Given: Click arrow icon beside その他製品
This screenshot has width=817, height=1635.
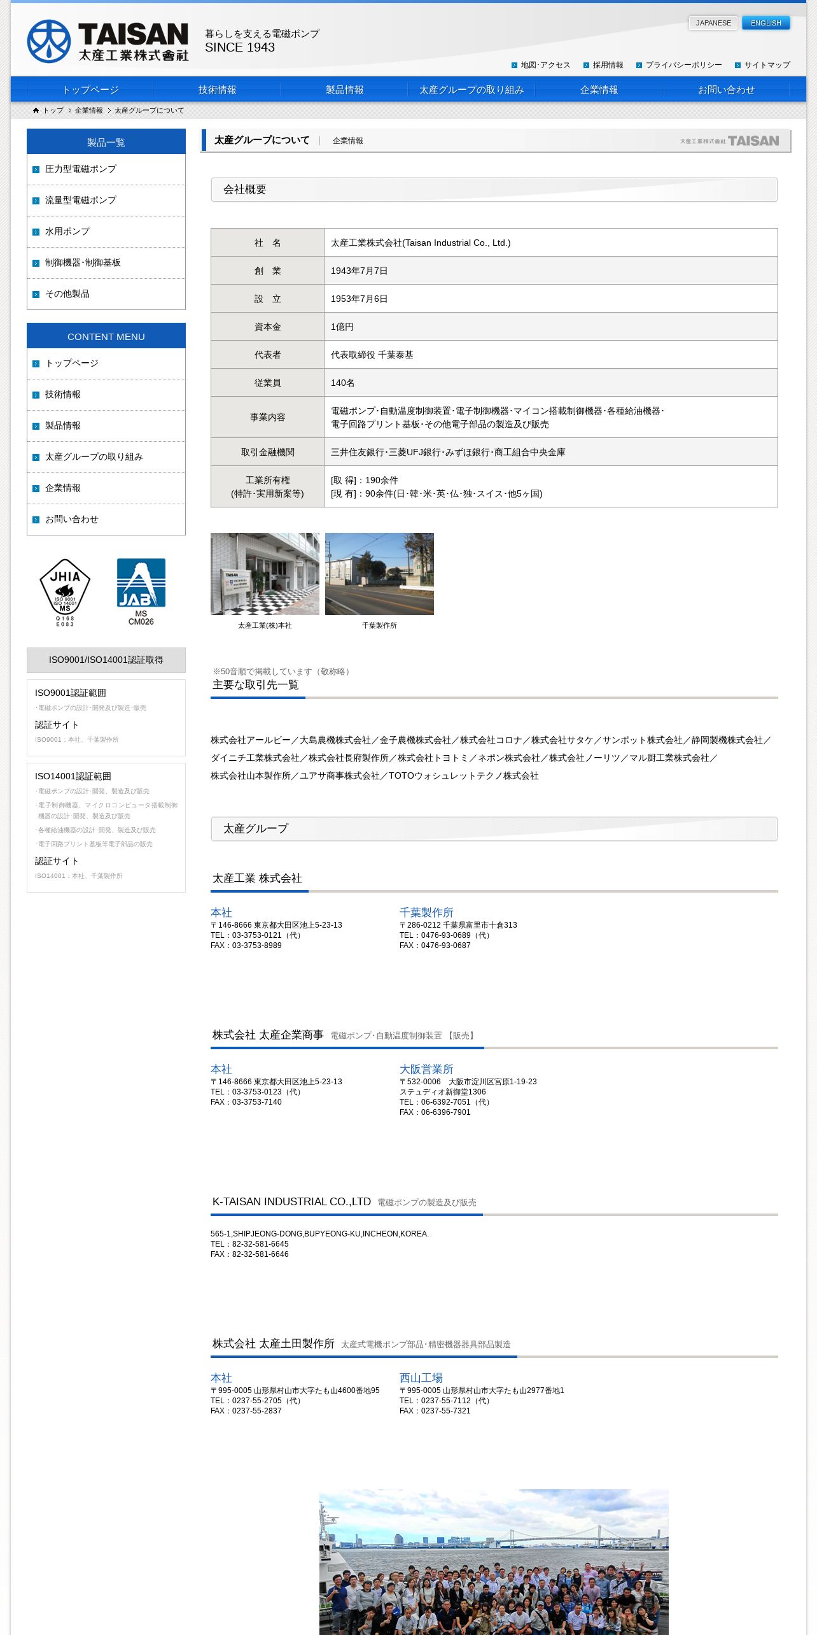Looking at the screenshot, I should point(36,294).
